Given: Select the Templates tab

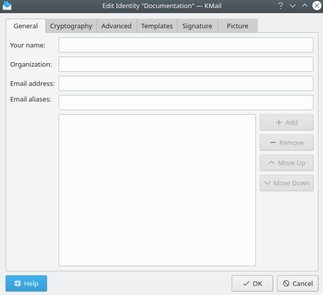Looking at the screenshot, I should (157, 26).
